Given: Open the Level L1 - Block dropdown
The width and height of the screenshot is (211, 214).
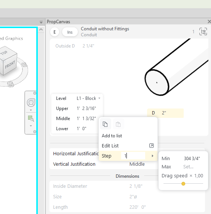Looking at the screenshot, I should tap(88, 98).
